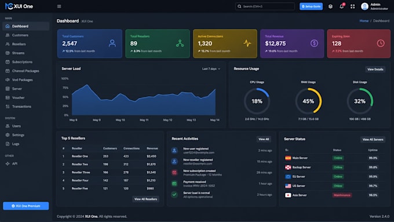394x222 pixels.
Task: Click View All Resellers button
Action: (x=145, y=199)
